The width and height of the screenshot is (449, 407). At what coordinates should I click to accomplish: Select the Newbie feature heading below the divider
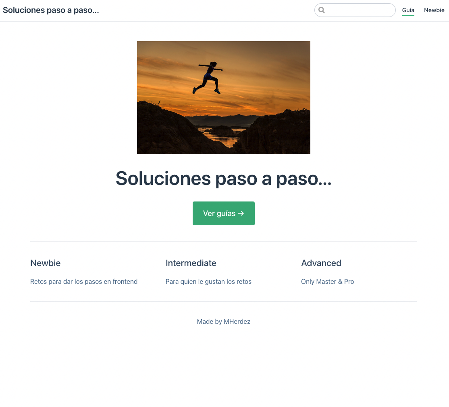(x=46, y=263)
